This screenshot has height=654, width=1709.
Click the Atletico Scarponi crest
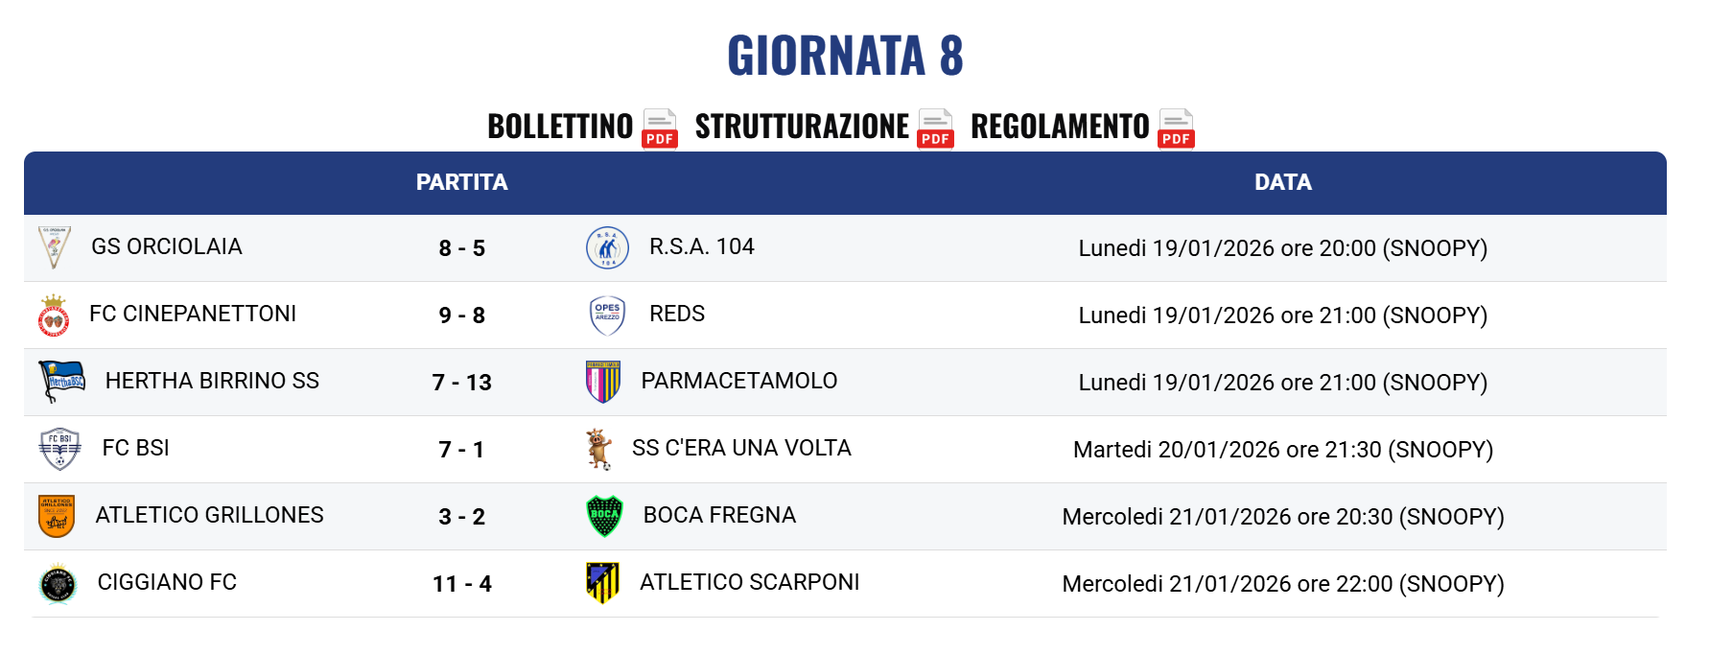tap(602, 583)
